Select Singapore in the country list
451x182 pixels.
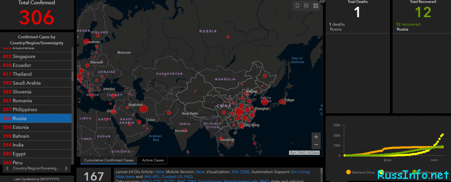pyautogui.click(x=36, y=57)
